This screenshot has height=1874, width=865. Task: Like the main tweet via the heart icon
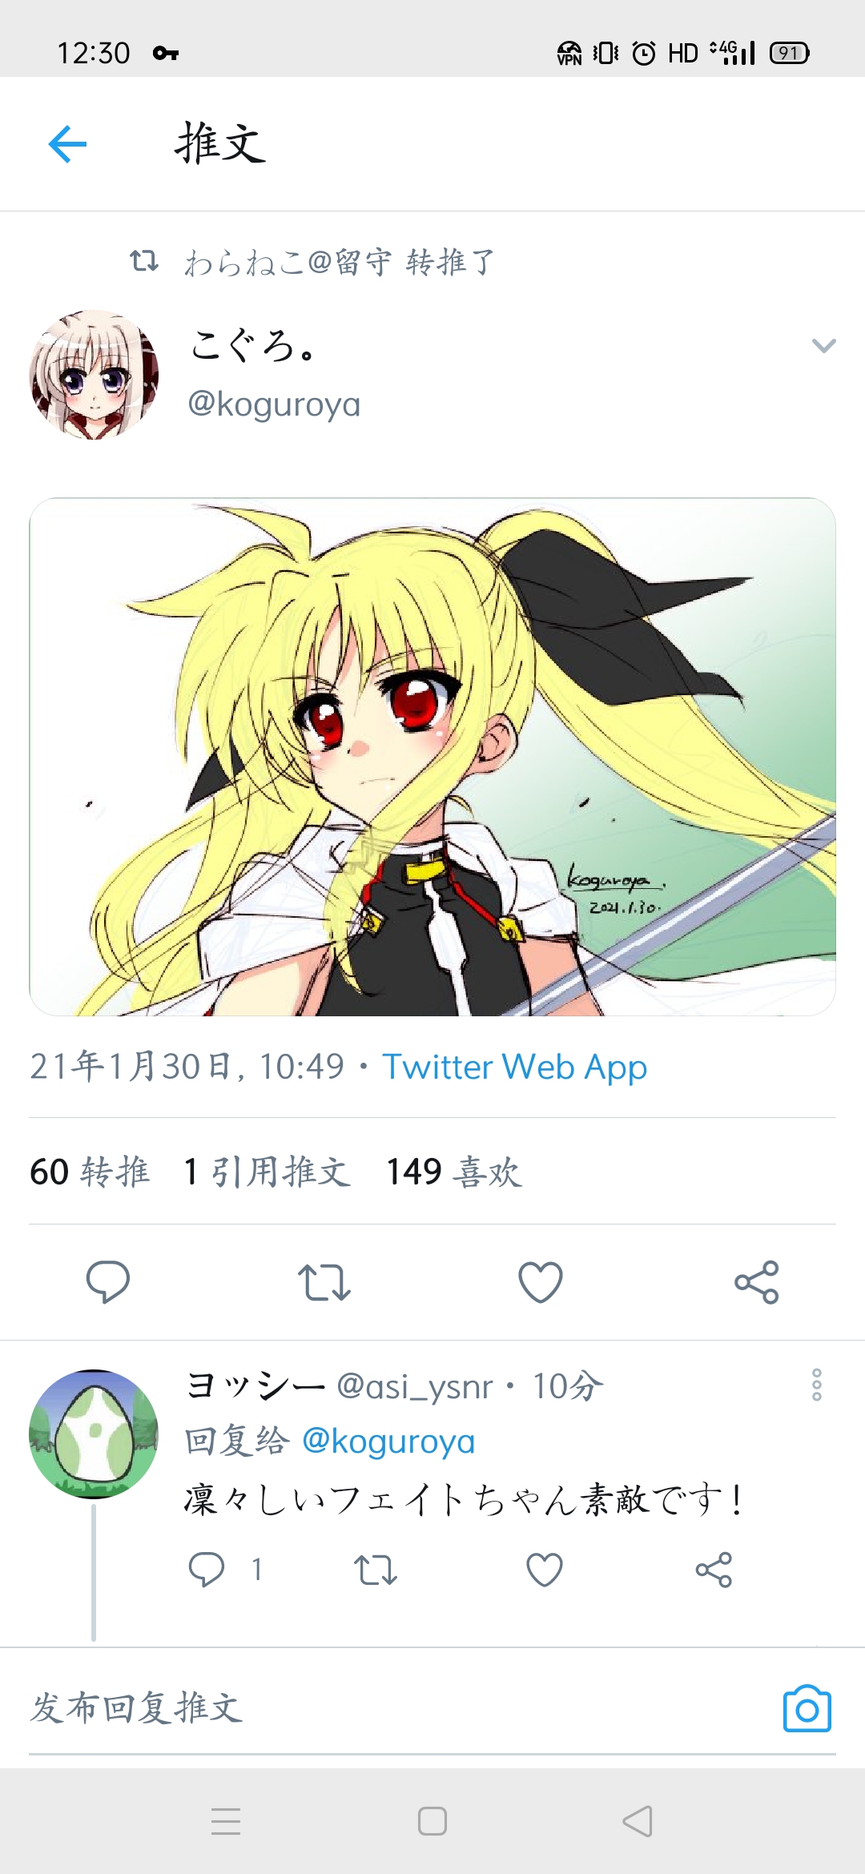click(x=541, y=1281)
